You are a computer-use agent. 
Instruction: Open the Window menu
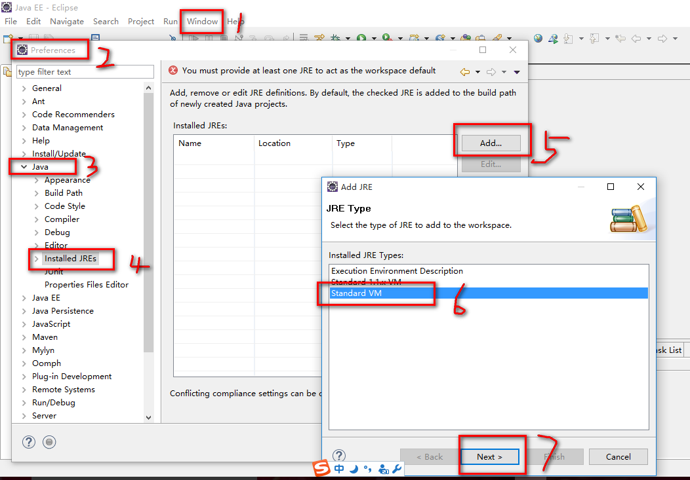(x=202, y=21)
